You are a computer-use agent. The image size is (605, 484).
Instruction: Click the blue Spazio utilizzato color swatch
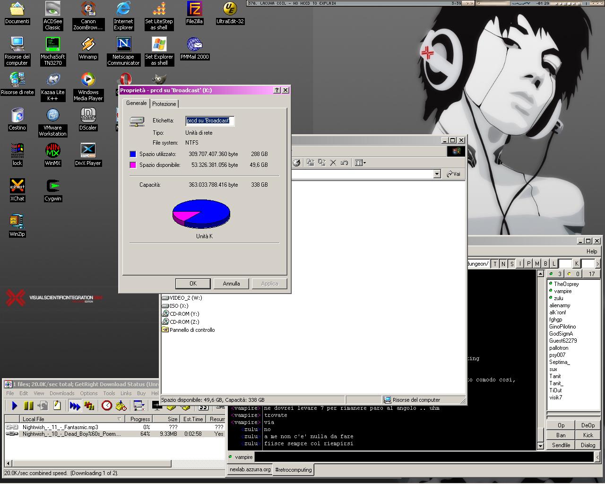click(133, 154)
